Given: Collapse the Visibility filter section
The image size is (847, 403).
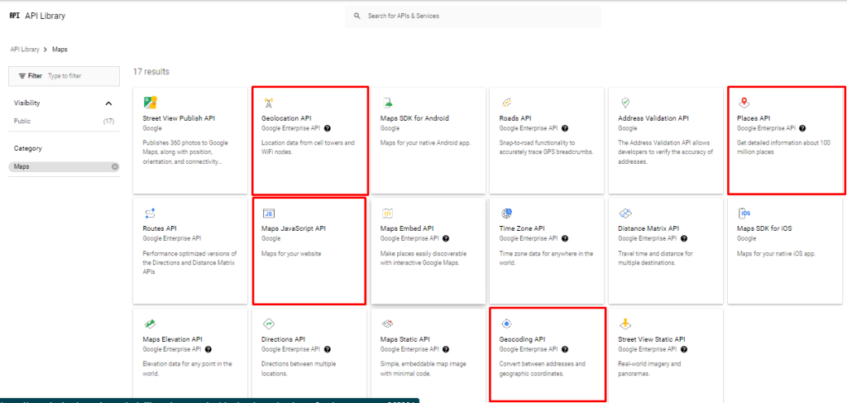Looking at the screenshot, I should point(108,103).
